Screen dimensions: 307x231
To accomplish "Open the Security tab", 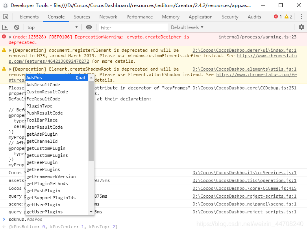I will coord(230,17).
